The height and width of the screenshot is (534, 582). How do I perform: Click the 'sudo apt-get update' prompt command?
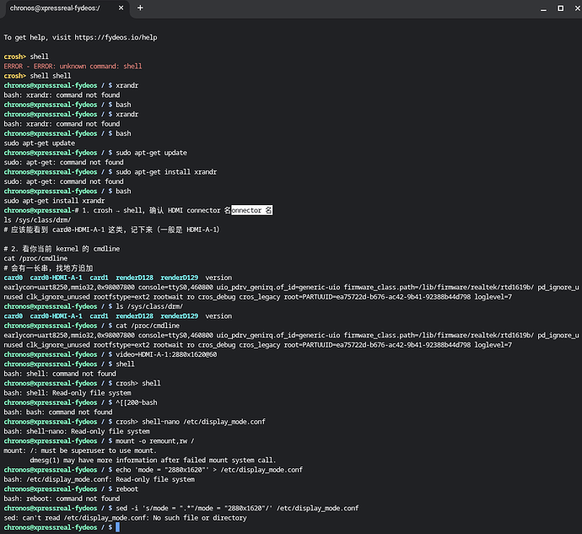point(151,153)
